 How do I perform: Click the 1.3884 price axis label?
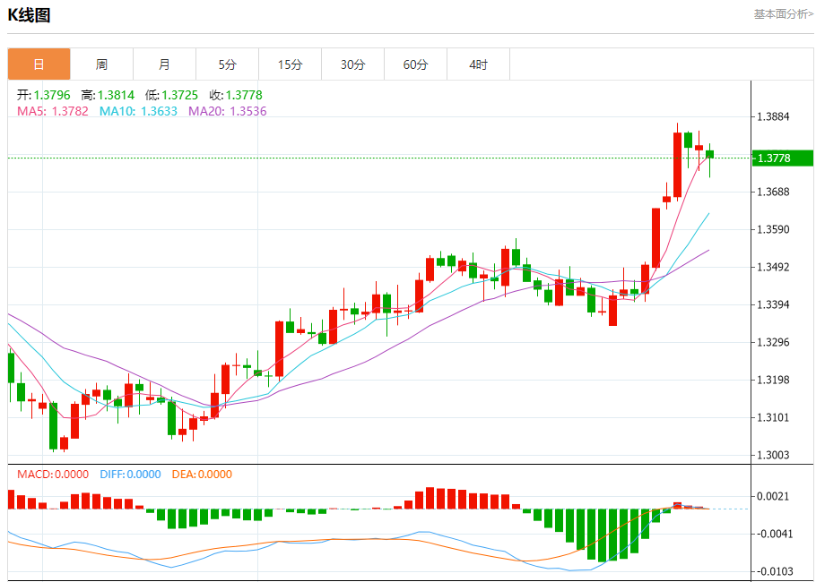774,117
